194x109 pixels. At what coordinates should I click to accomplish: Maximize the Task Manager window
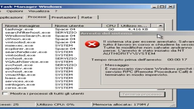[162, 7]
